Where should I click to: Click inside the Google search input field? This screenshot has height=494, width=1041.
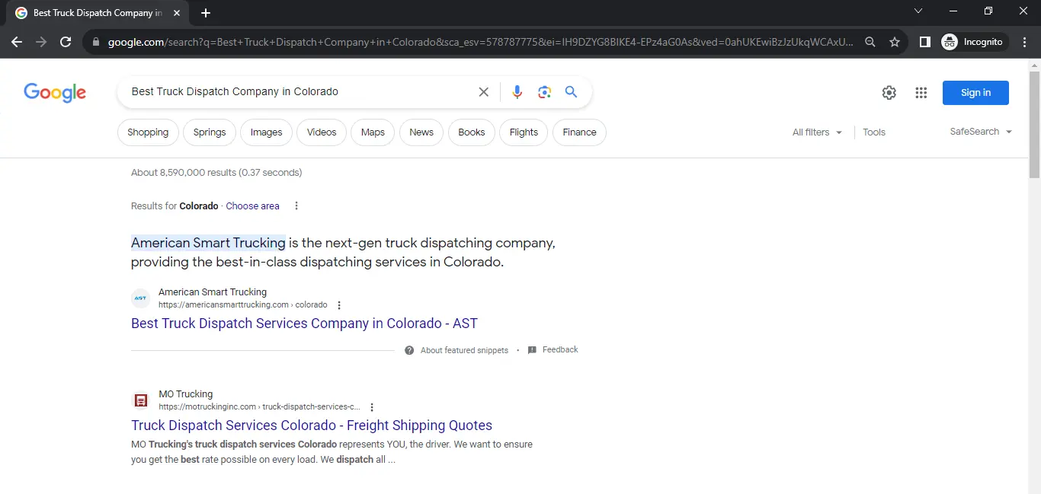[297, 92]
